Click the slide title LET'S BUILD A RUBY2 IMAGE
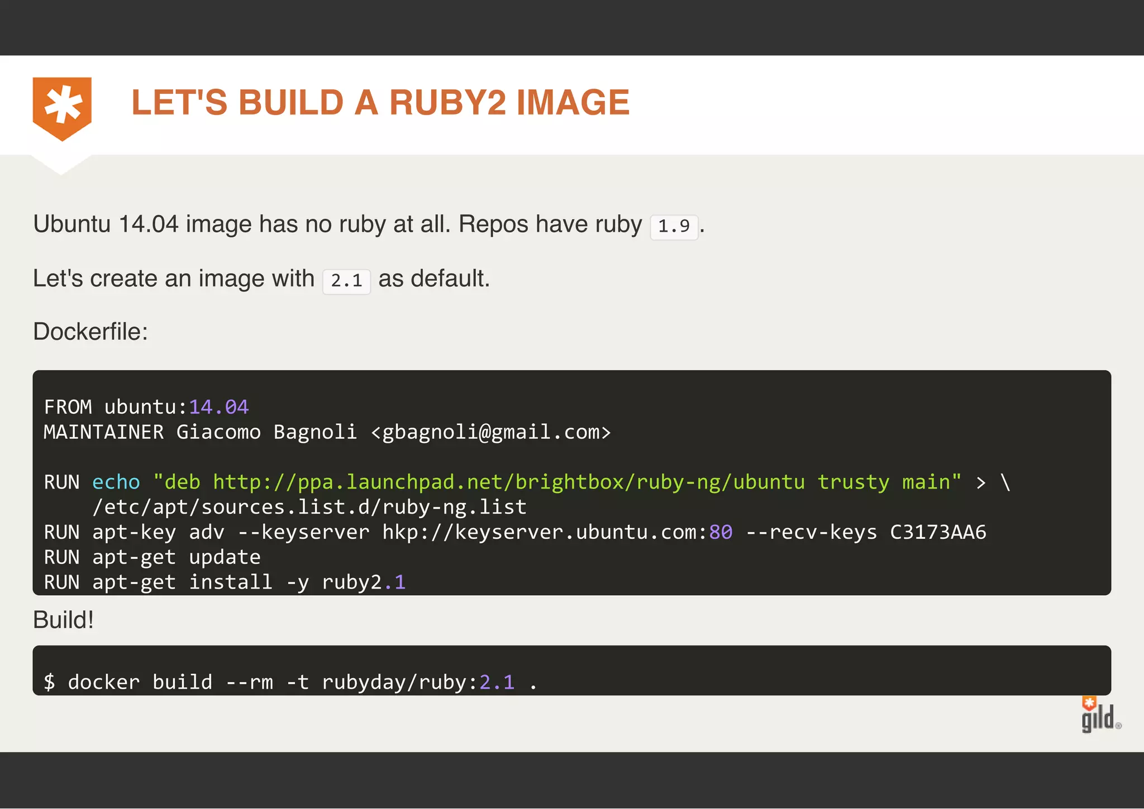Screen dimensions: 1144x809 (x=380, y=103)
